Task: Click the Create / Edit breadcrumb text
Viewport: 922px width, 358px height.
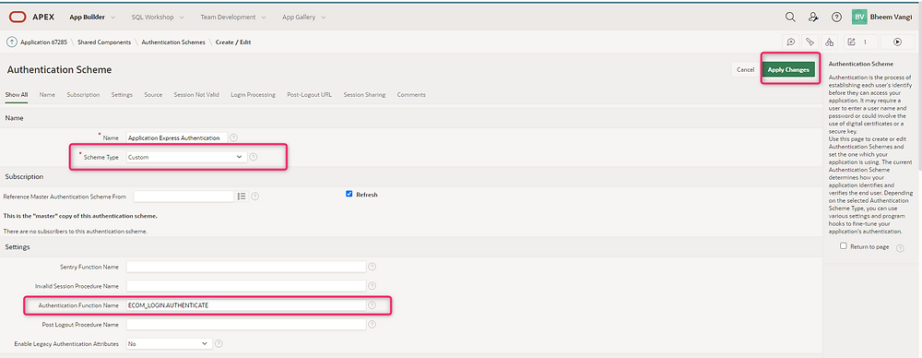Action: pos(233,42)
